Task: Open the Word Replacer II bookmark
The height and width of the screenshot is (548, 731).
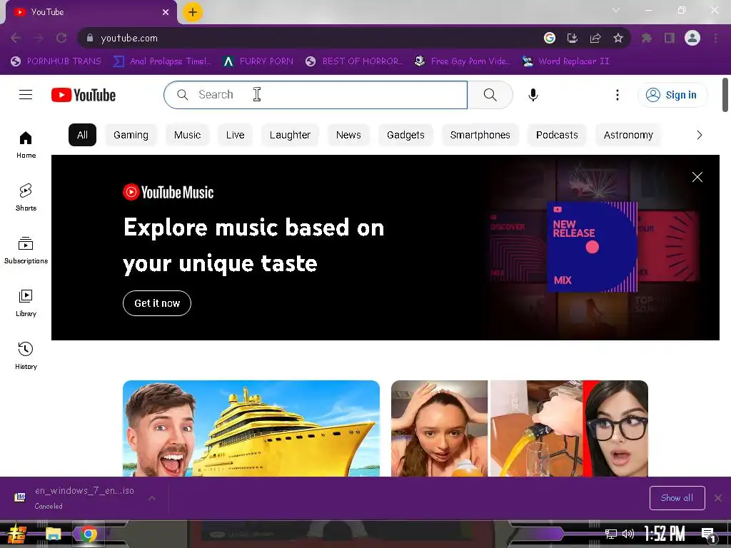Action: (565, 61)
